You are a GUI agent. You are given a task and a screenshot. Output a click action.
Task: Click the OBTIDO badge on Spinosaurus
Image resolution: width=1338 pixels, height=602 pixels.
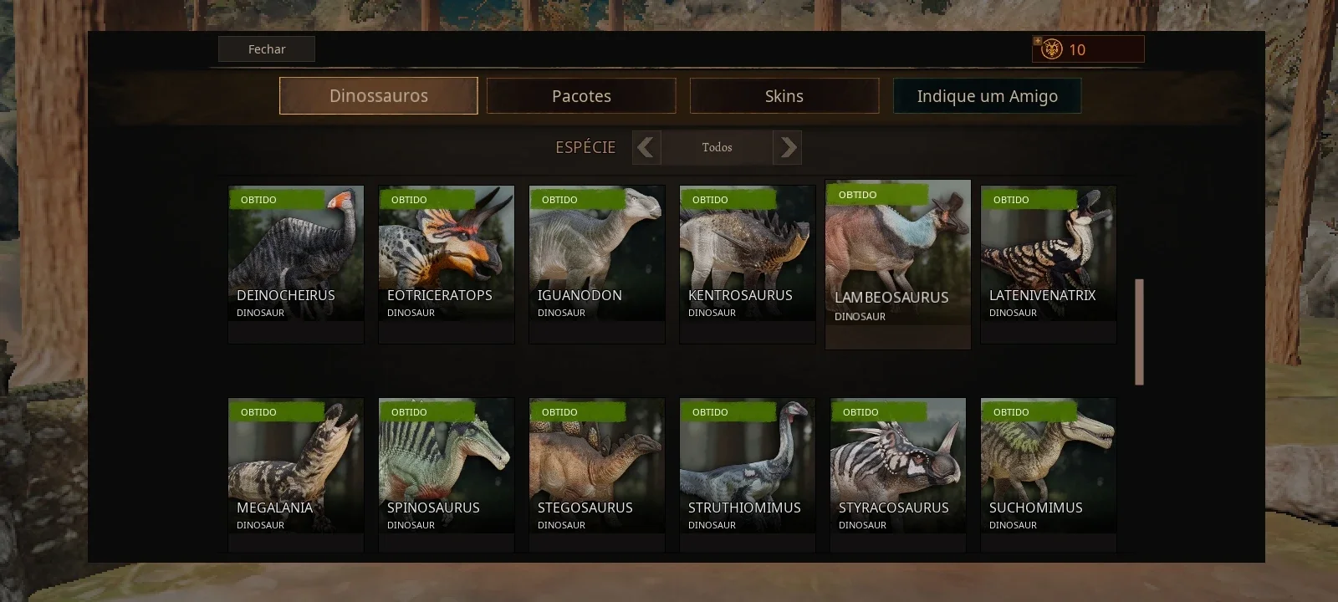click(x=426, y=412)
